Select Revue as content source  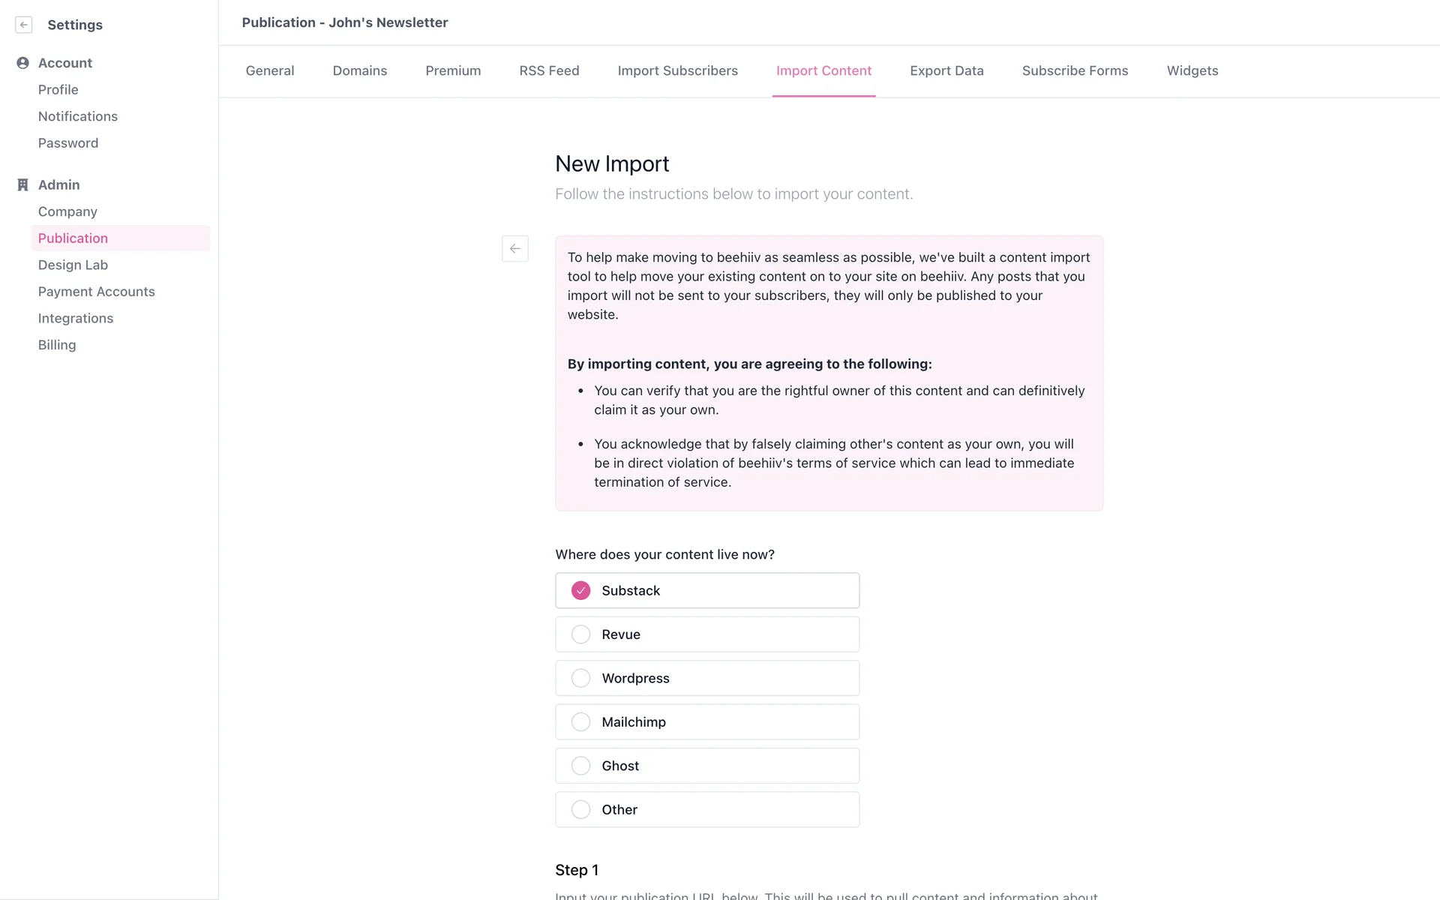click(x=580, y=634)
